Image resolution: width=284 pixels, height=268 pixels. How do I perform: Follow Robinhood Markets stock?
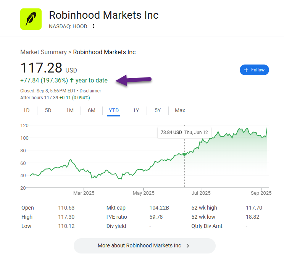click(254, 70)
